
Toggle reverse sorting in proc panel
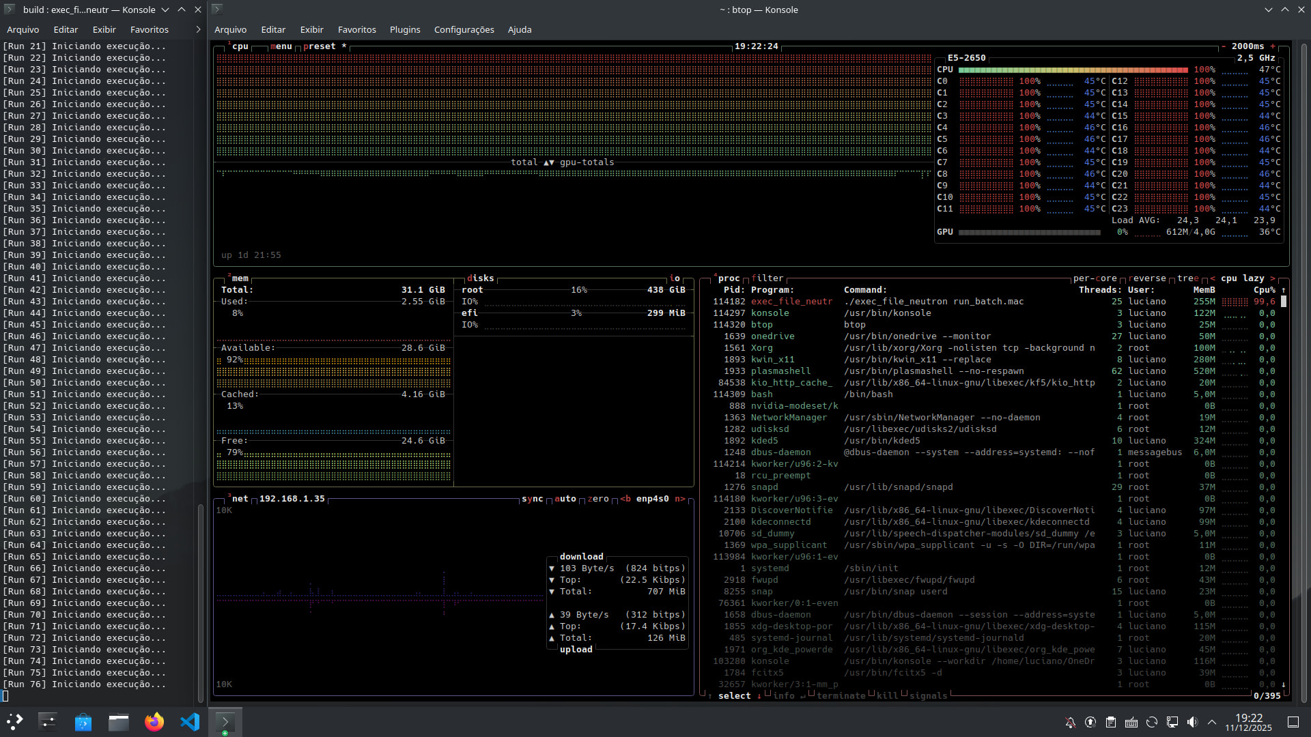pyautogui.click(x=1147, y=278)
